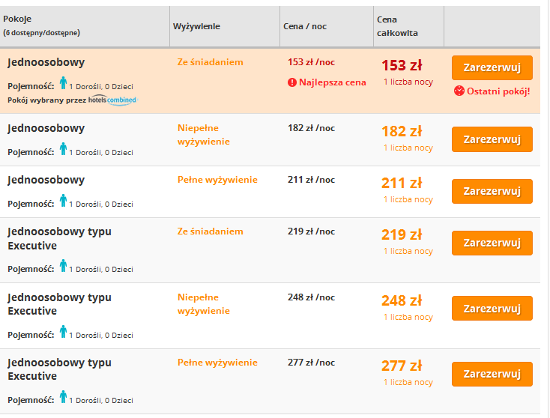Click the 182 zł /noc nightly price
Image resolution: width=550 pixels, height=418 pixels.
pyautogui.click(x=311, y=128)
